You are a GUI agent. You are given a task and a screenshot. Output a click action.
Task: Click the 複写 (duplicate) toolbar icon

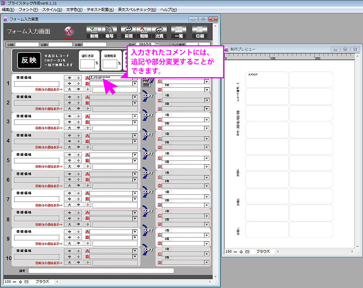click(109, 32)
